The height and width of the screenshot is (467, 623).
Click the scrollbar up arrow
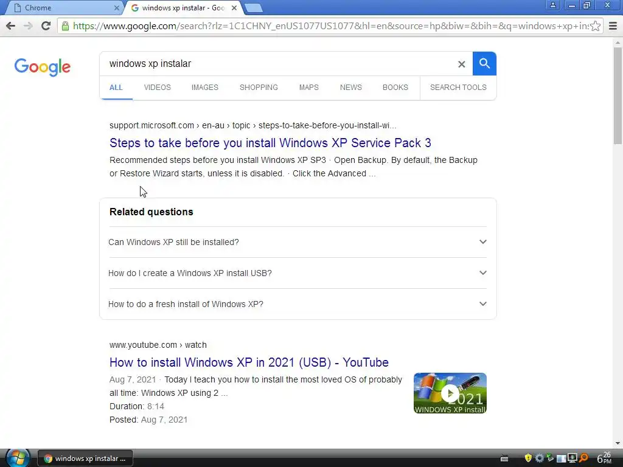point(618,42)
